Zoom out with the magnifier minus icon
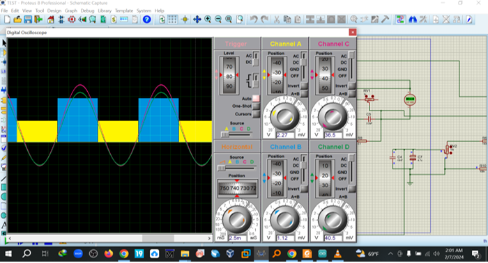 218,19
